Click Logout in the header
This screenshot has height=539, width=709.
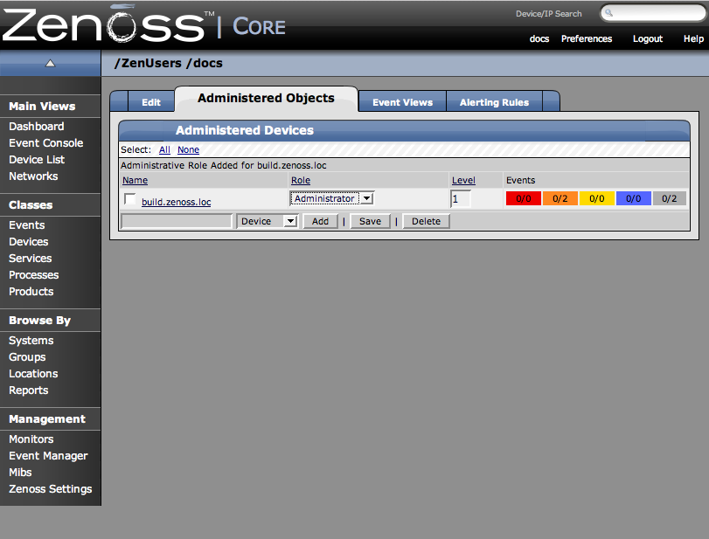point(648,38)
